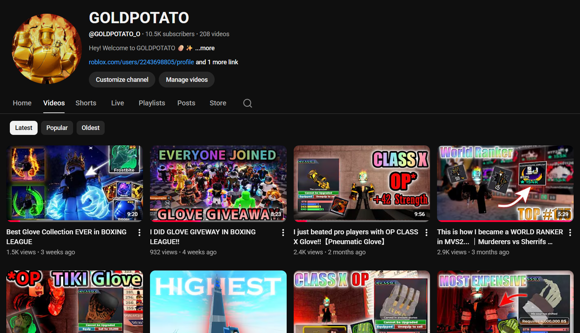The height and width of the screenshot is (333, 580).
Task: Open three-dot menu for World Ranker video
Action: [x=570, y=233]
